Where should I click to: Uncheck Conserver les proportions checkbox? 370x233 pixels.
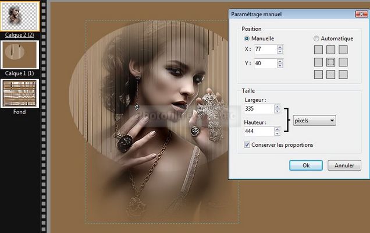pyautogui.click(x=247, y=144)
